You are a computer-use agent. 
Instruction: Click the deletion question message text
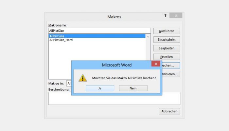[124, 78]
